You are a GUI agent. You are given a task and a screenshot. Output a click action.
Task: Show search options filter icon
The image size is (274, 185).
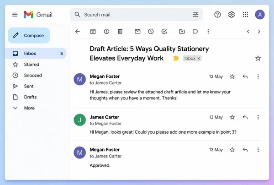[x=195, y=15]
